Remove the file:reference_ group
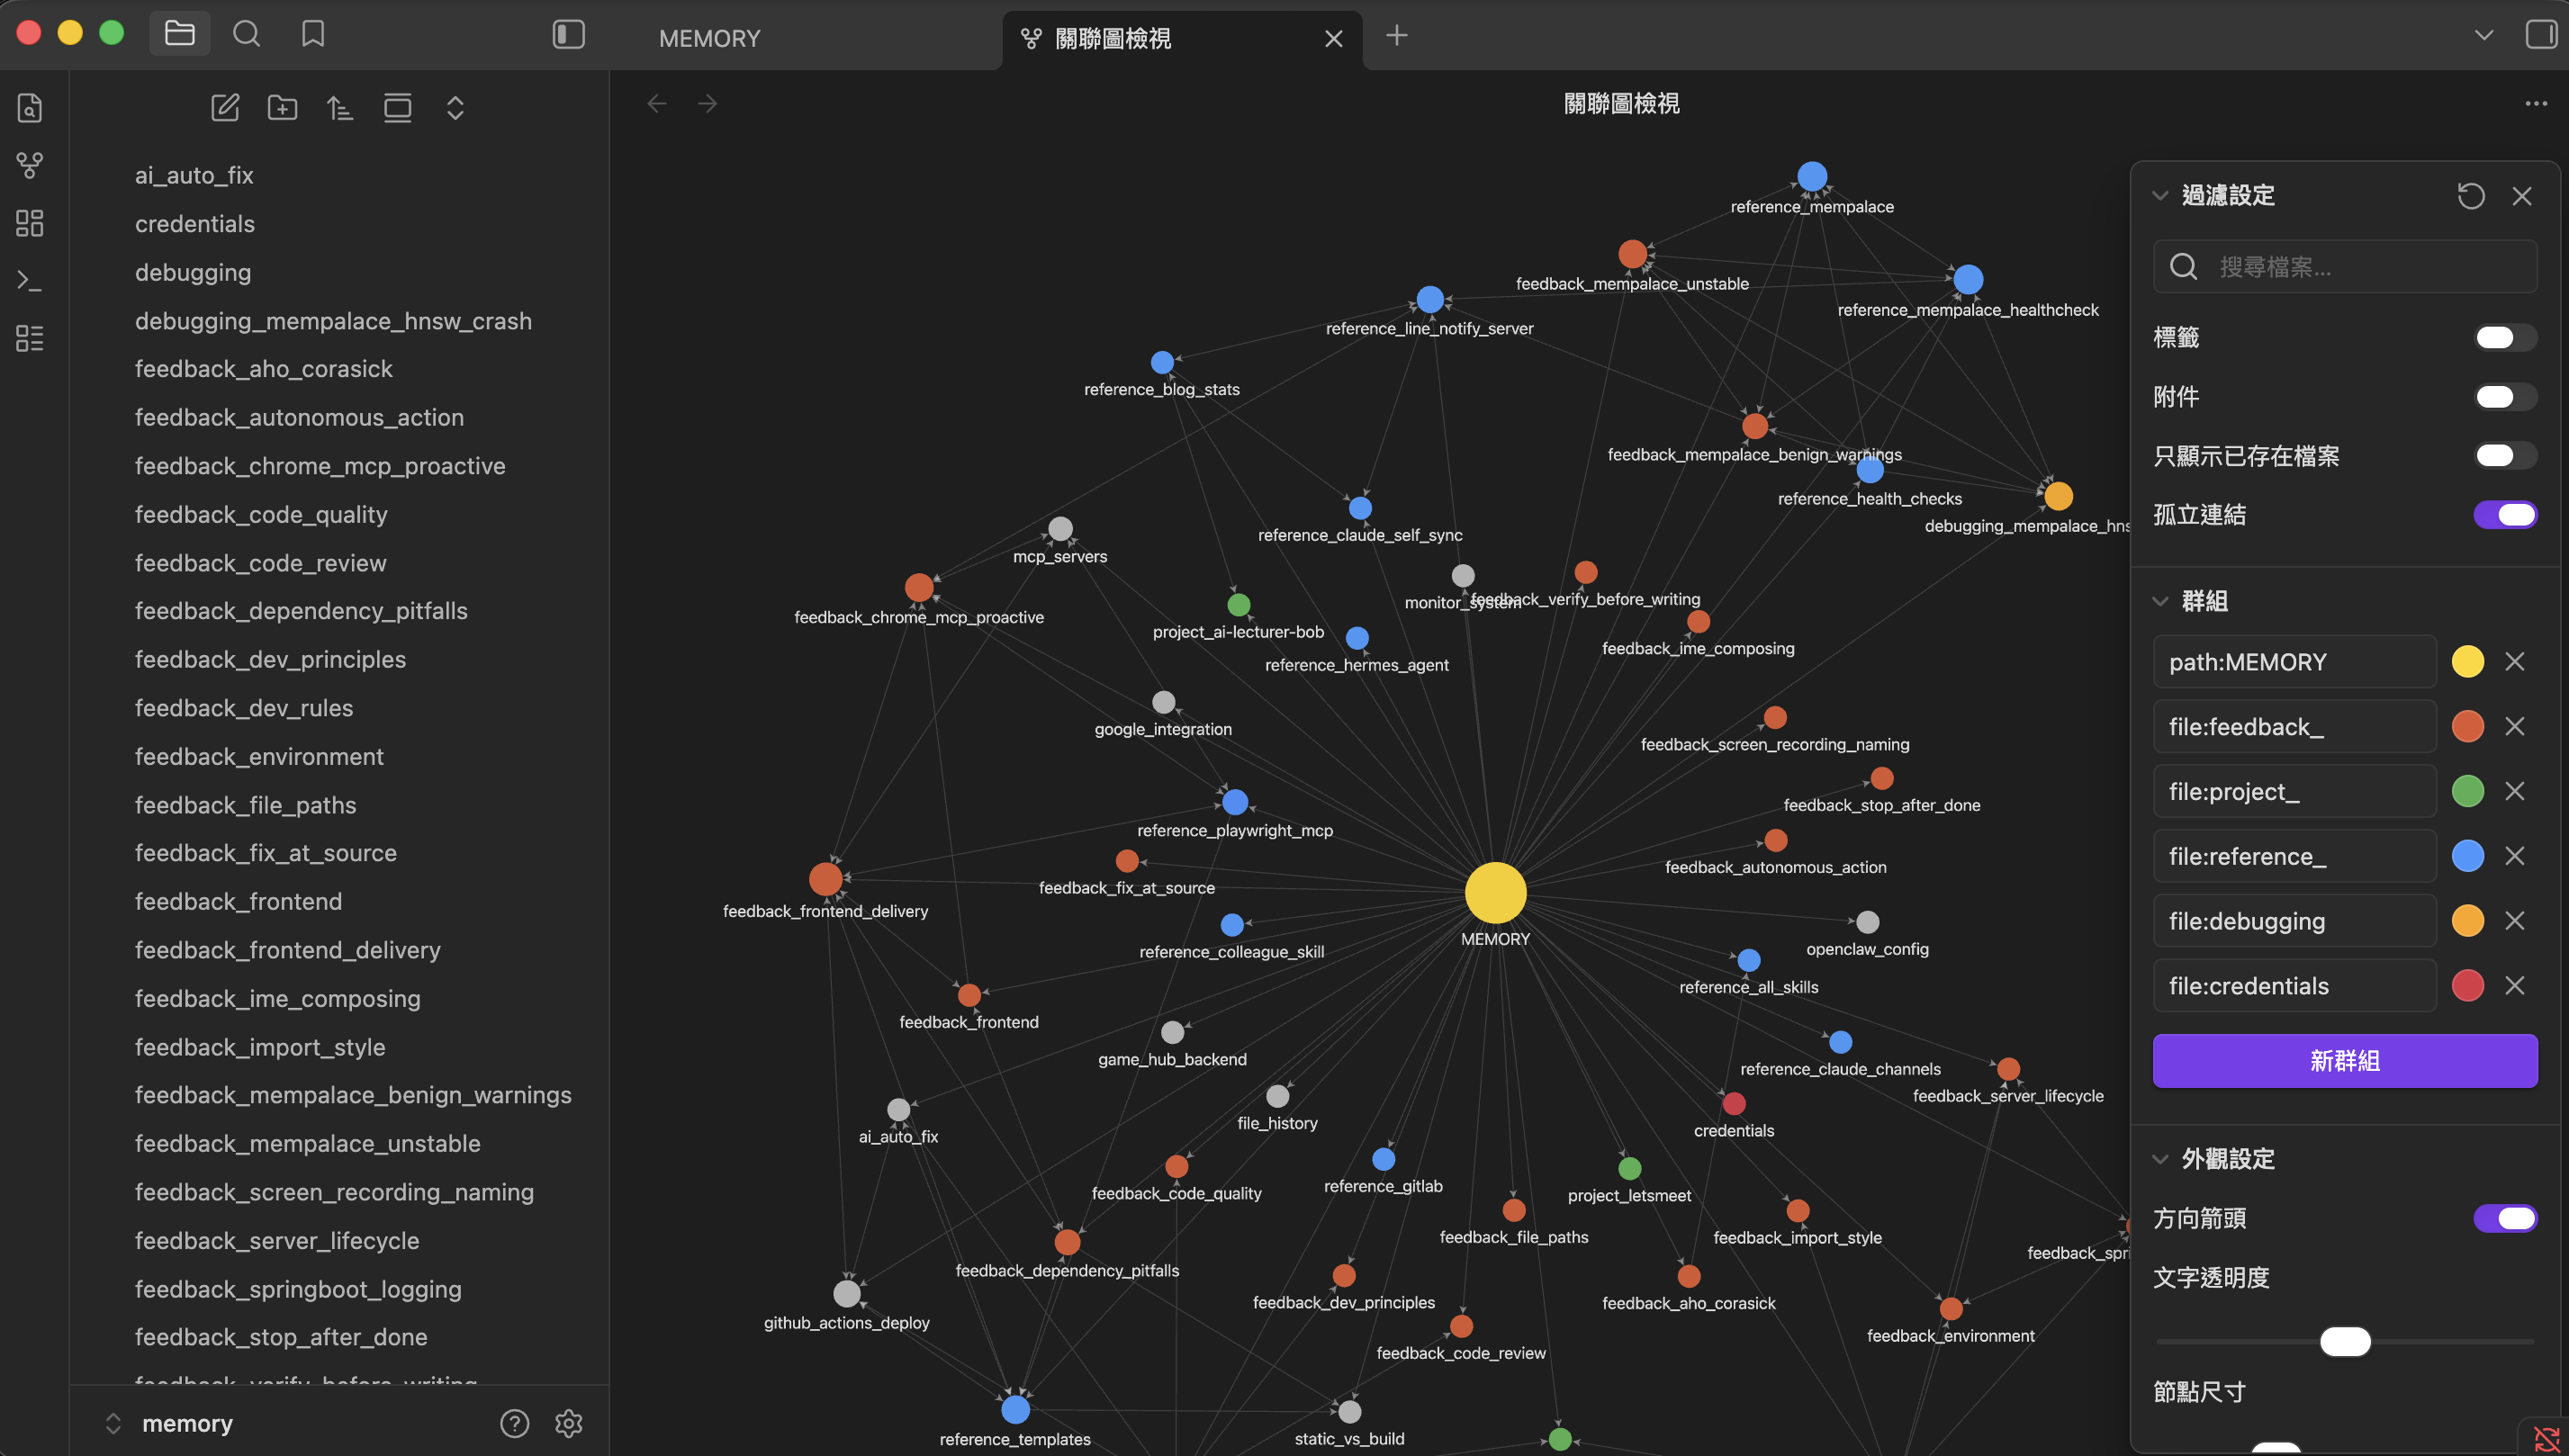 (2514, 856)
